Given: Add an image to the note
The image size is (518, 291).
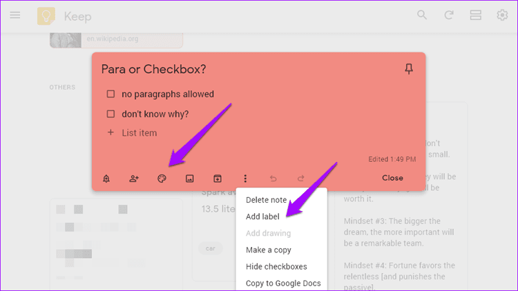Looking at the screenshot, I should [x=190, y=179].
